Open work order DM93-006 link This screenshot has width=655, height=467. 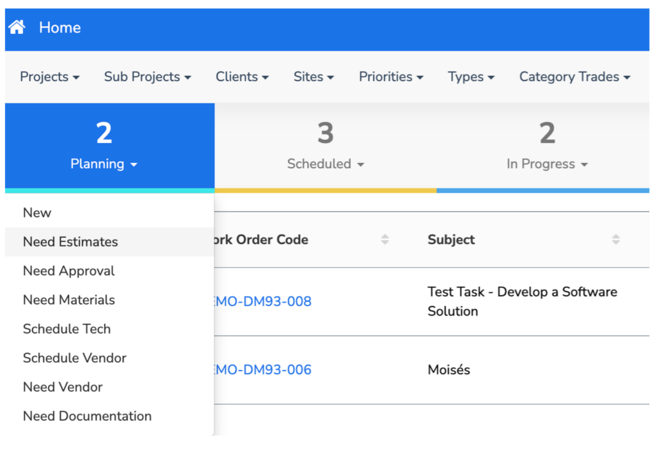coord(263,370)
